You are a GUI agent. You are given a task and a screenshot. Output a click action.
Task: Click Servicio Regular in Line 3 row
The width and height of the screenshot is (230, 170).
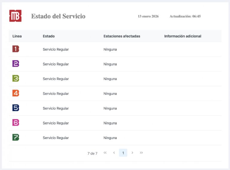point(56,79)
